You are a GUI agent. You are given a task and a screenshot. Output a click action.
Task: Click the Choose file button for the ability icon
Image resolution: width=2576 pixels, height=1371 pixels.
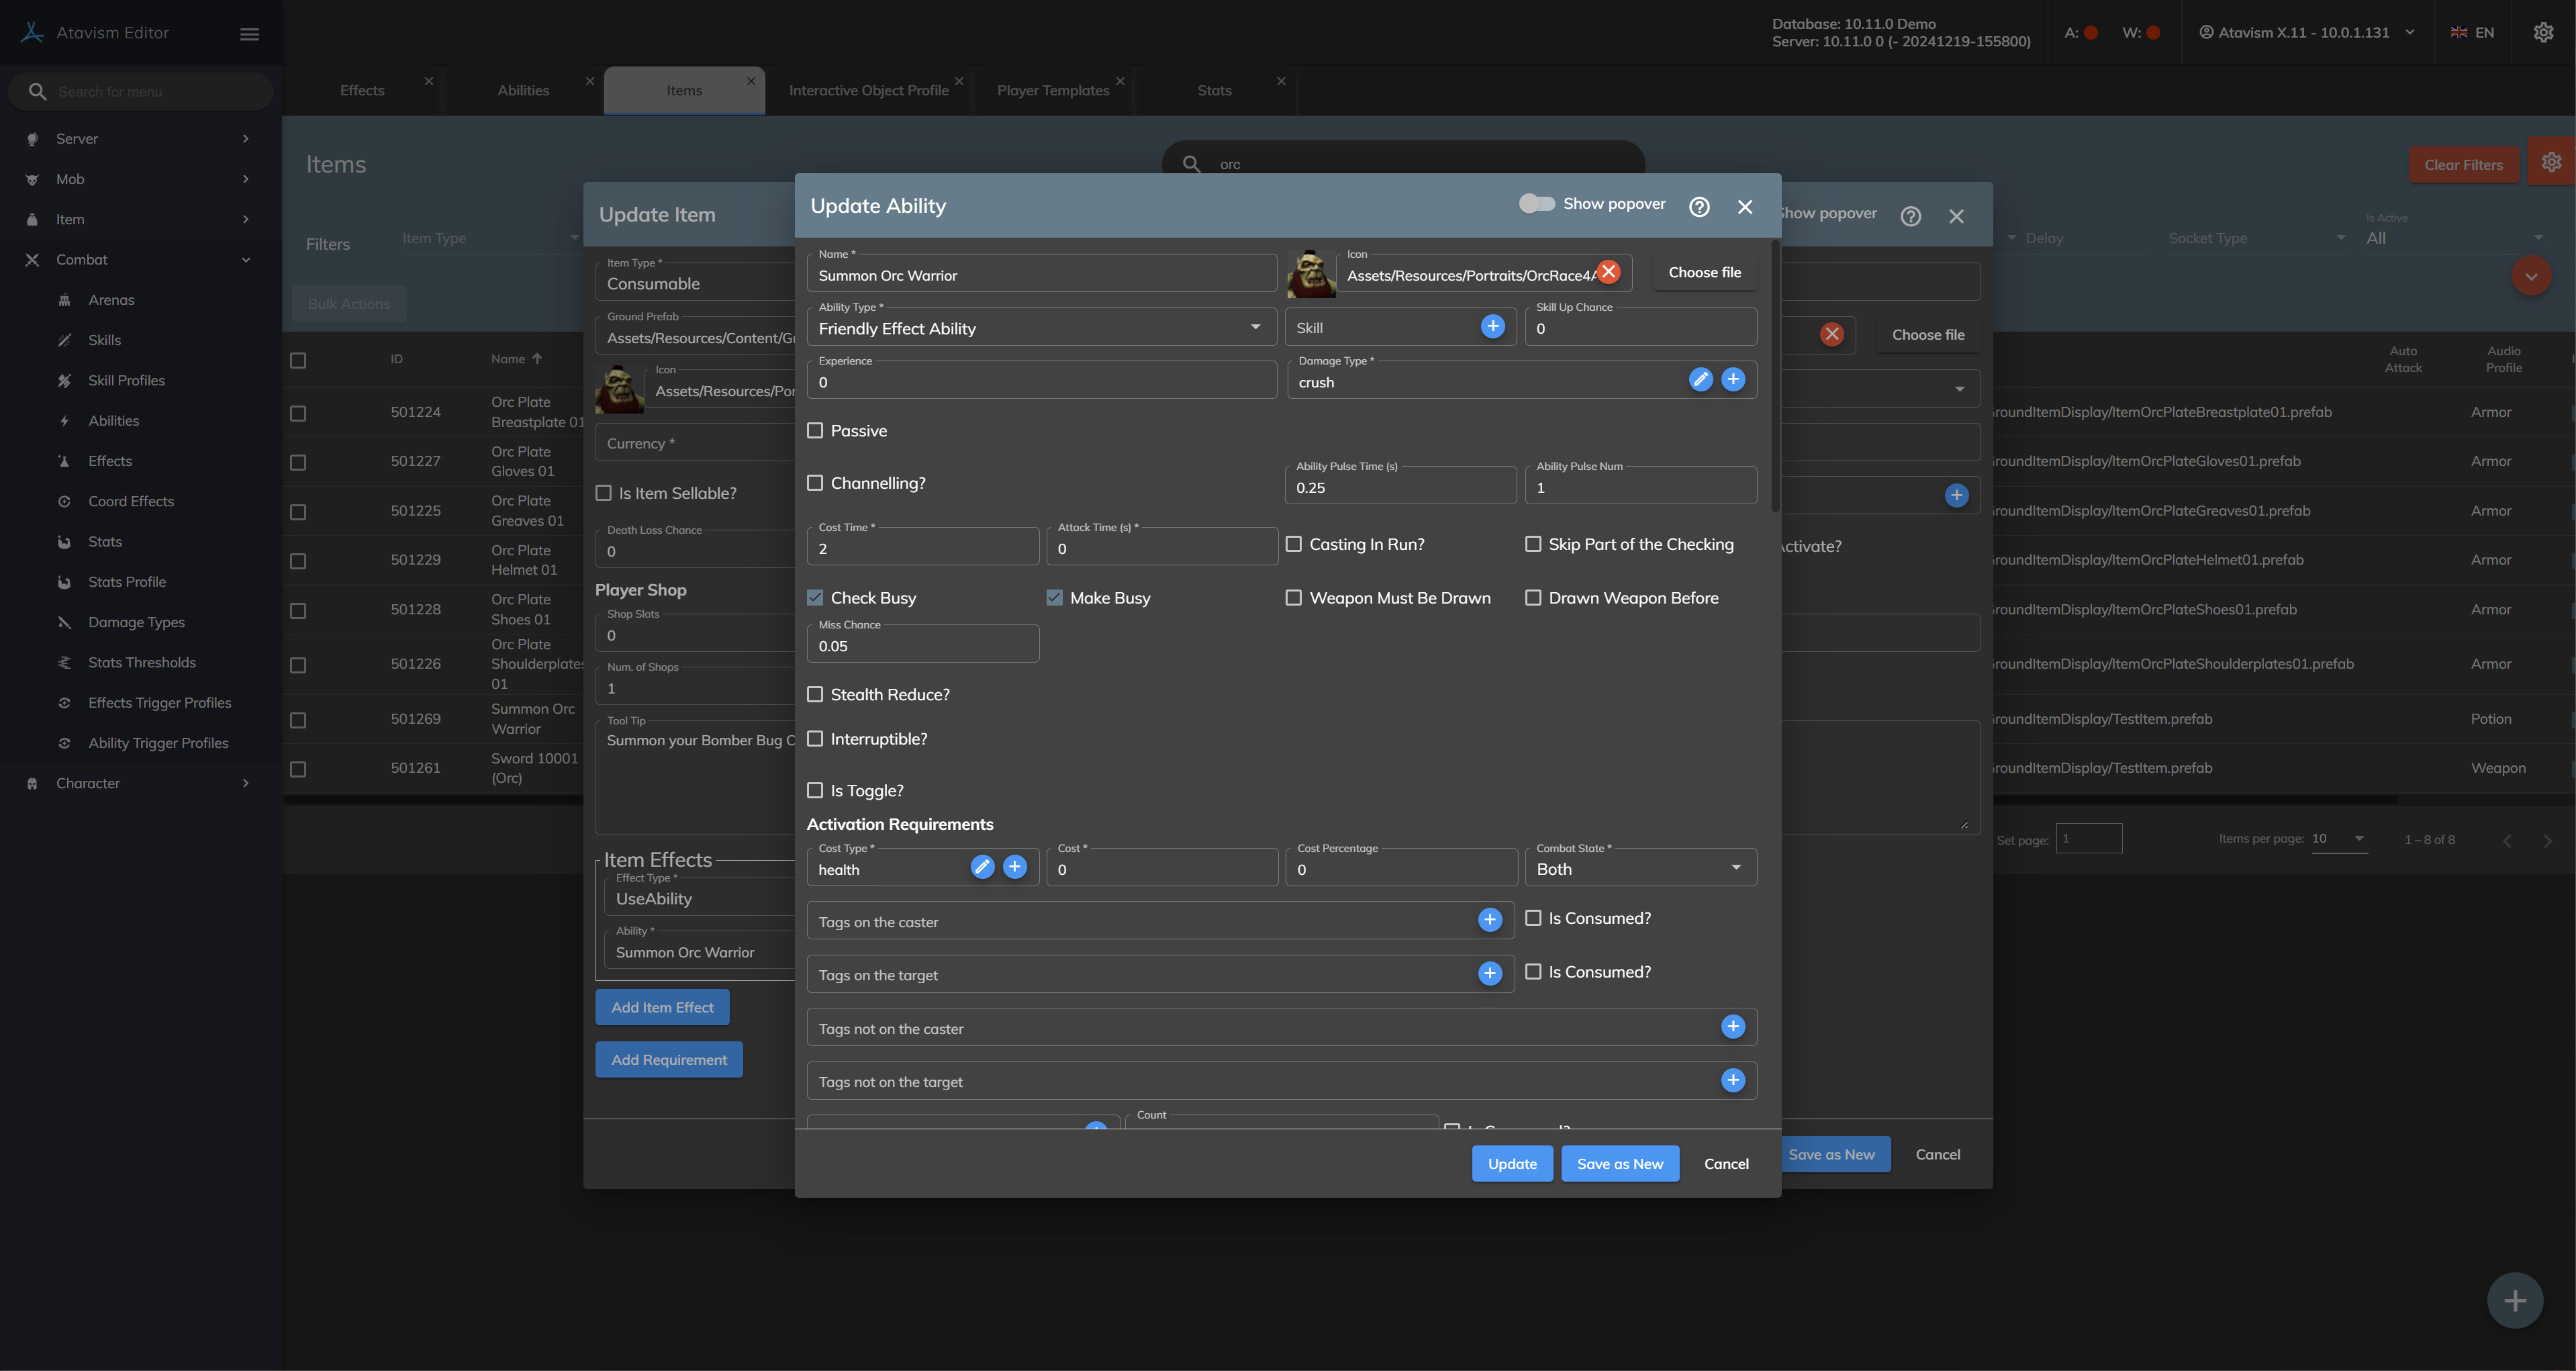point(1704,273)
